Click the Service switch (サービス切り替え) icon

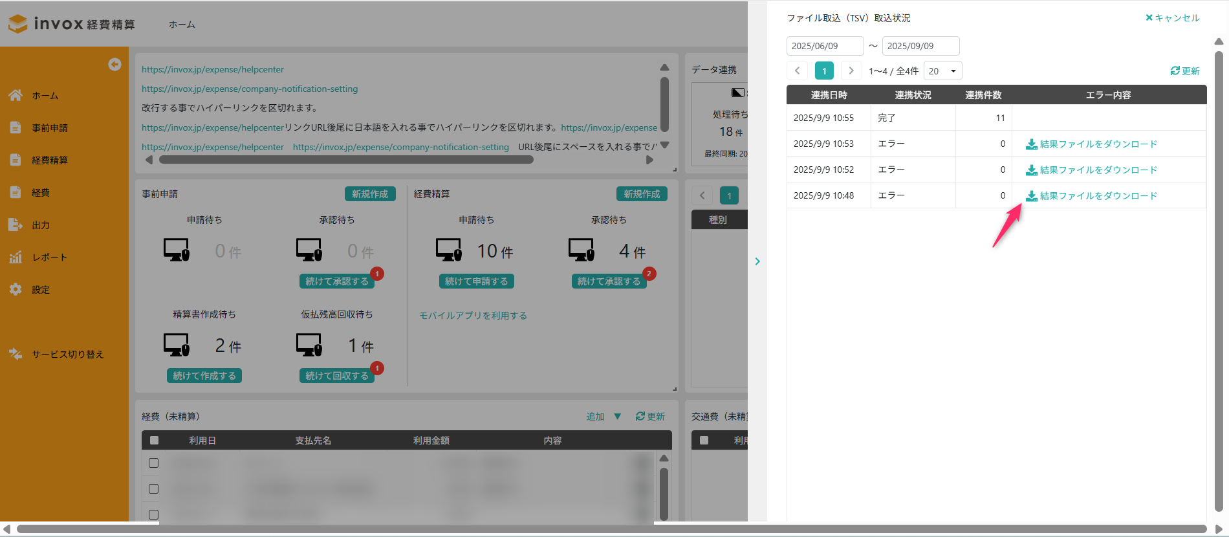16,354
